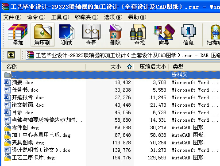
Task: Click the AutoCAD icon beside 零件图.dwg
Action: (8, 127)
